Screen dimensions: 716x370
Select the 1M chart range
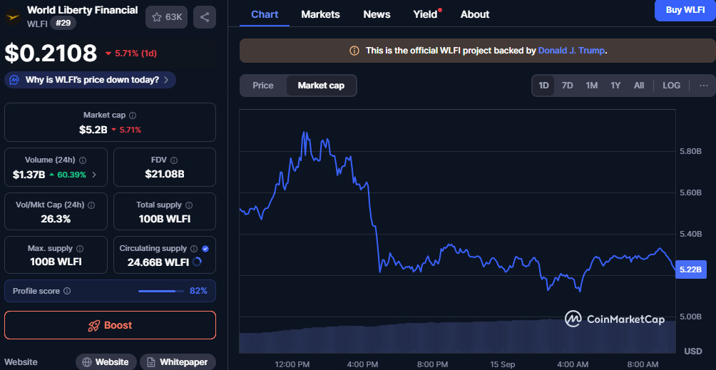click(591, 86)
